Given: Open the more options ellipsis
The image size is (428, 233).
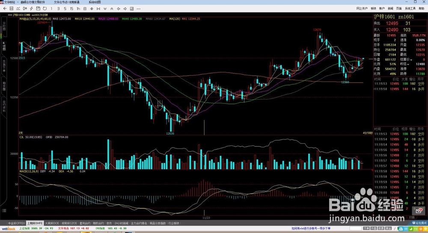Looking at the screenshot, I should [x=139, y=9].
